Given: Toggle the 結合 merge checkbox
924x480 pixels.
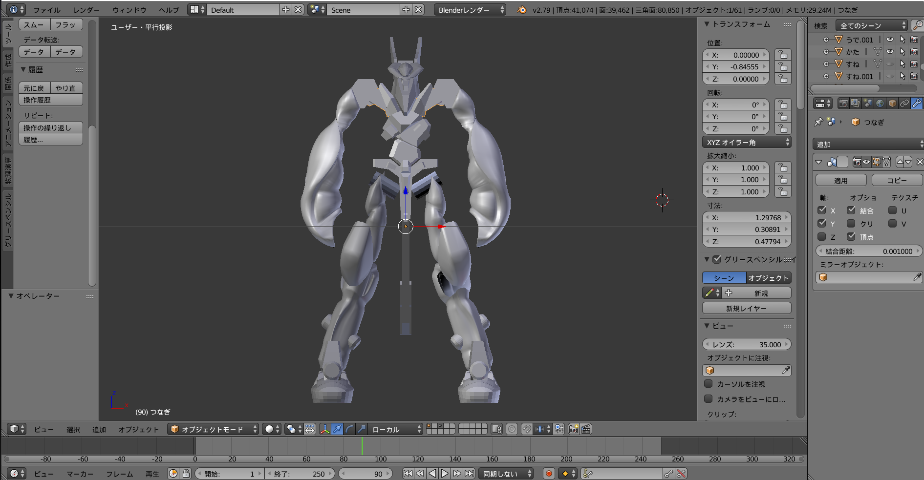Looking at the screenshot, I should point(851,210).
